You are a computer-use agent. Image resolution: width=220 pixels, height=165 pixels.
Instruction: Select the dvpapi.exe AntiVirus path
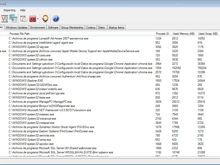coord(54,76)
